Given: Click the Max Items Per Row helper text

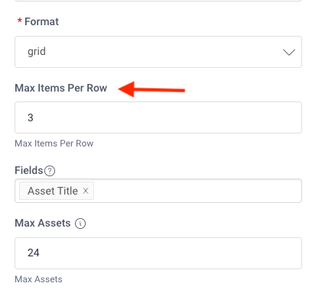Looking at the screenshot, I should (54, 143).
